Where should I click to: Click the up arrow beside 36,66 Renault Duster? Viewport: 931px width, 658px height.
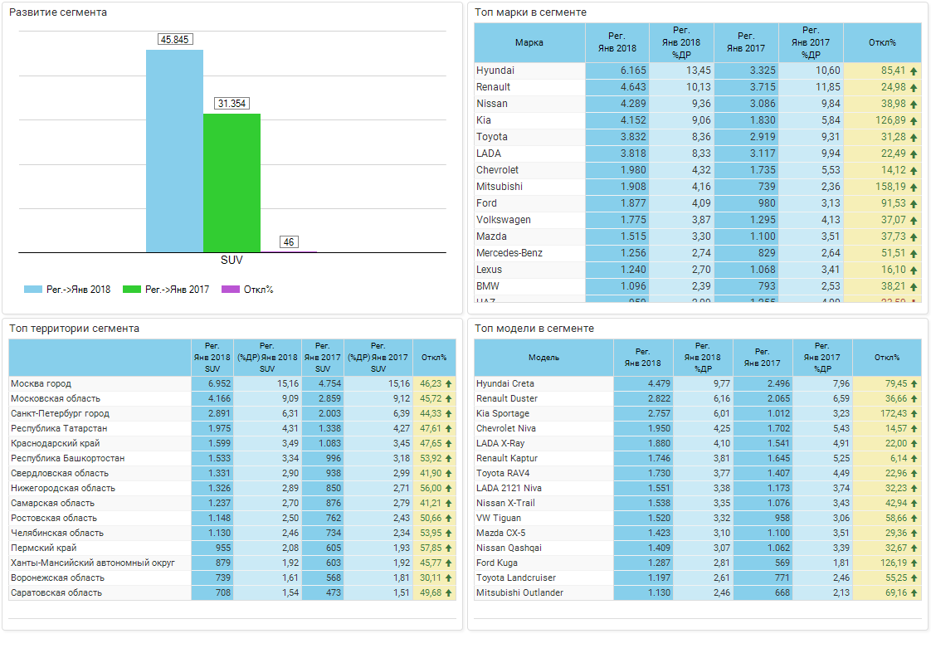pos(914,399)
